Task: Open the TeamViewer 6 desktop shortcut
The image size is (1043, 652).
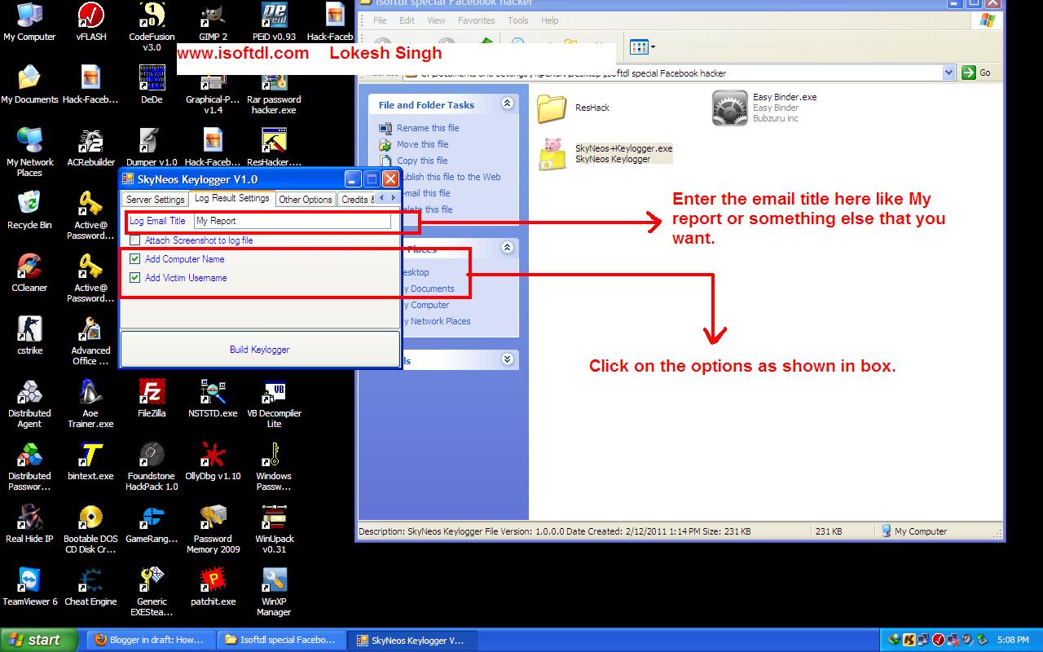Action: pyautogui.click(x=29, y=587)
